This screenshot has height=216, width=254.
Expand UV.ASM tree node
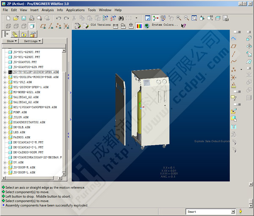5,163
